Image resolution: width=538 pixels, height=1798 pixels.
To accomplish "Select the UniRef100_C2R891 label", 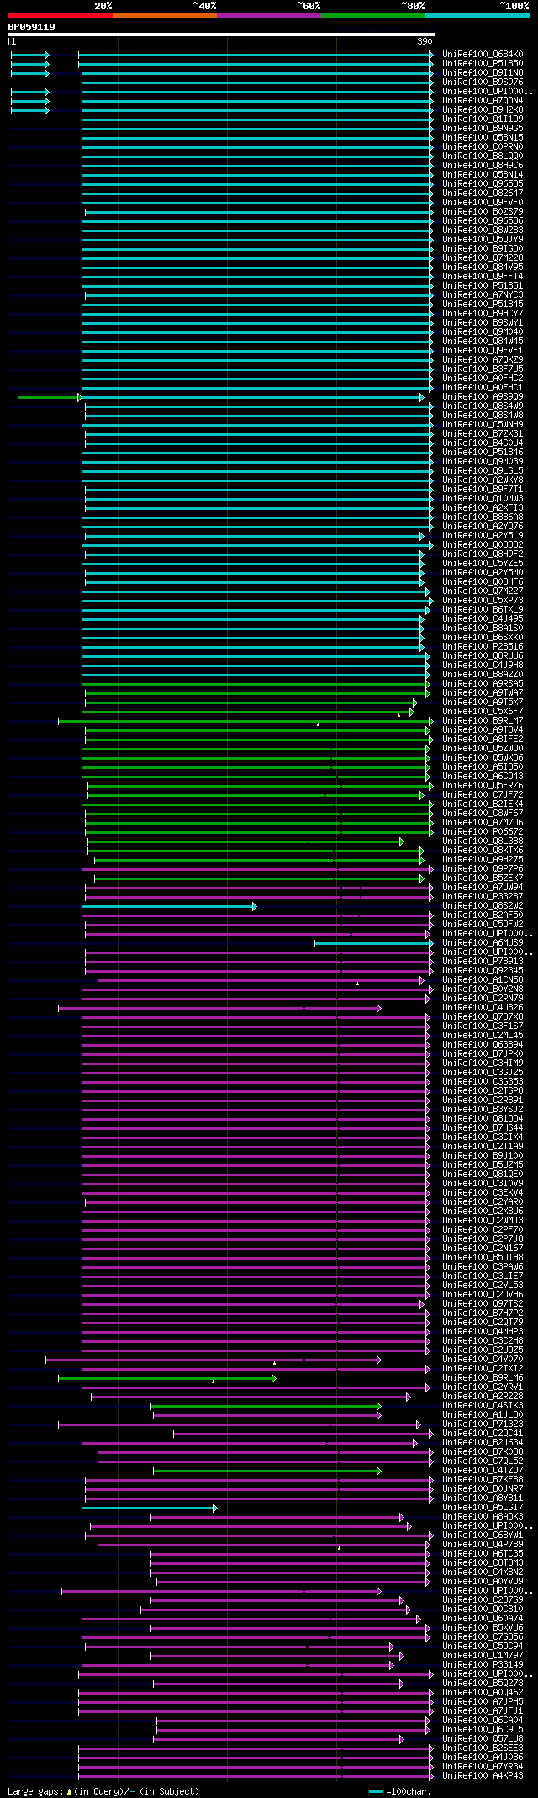I will [483, 1101].
